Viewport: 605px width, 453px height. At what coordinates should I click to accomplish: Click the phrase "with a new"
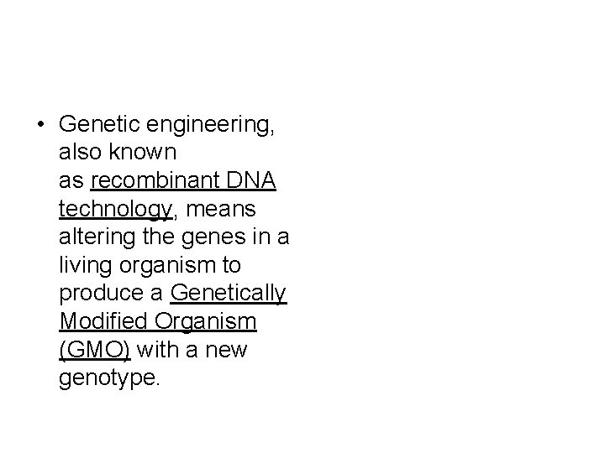[192, 350]
